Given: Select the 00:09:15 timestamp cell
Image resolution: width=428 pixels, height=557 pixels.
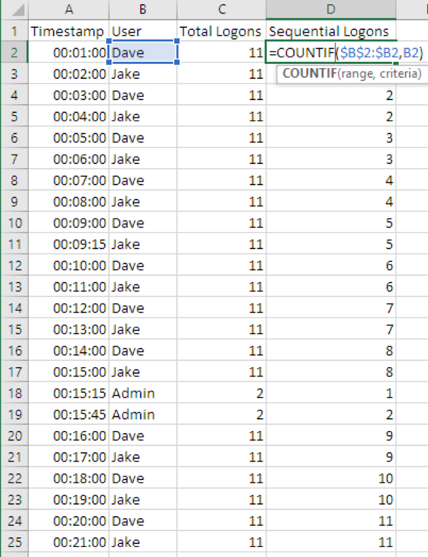Looking at the screenshot, I should (x=69, y=244).
